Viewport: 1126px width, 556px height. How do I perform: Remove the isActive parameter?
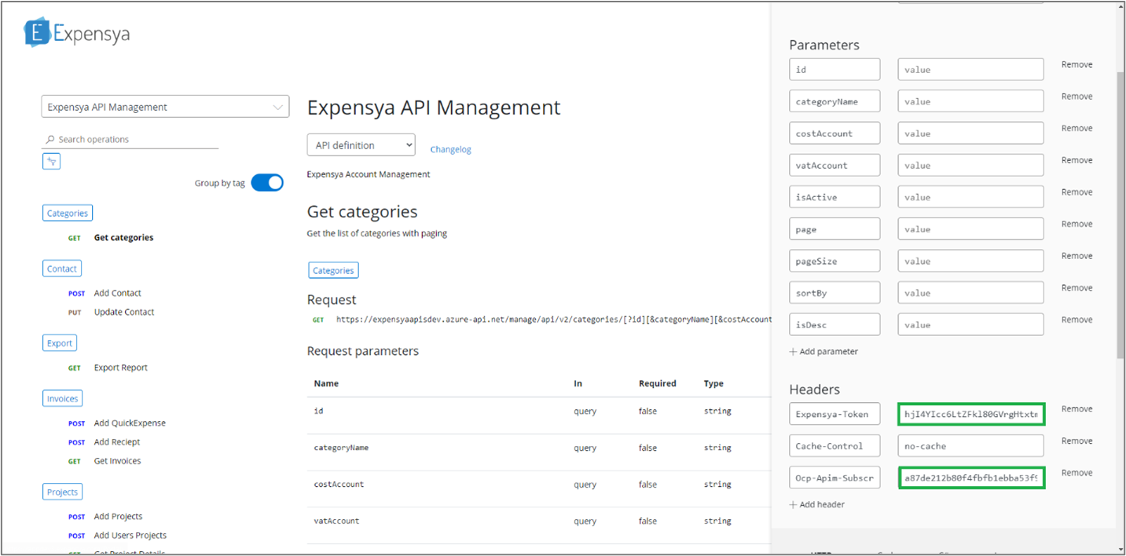coord(1076,192)
